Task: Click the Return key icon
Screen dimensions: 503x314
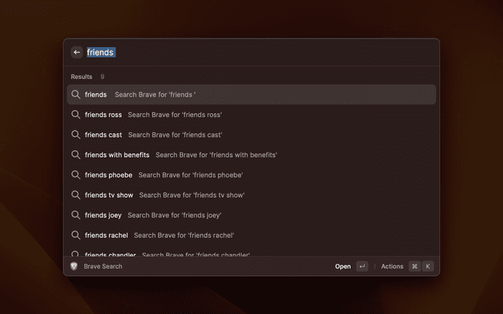Action: pyautogui.click(x=362, y=266)
